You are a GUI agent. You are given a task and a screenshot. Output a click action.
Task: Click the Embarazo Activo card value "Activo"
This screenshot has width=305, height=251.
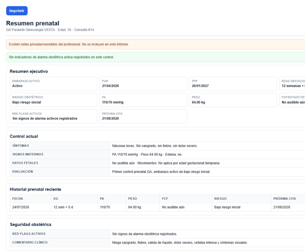17,86
